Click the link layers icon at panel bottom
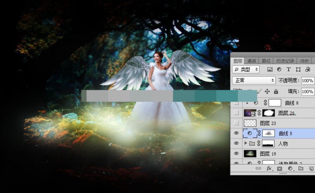 pyautogui.click(x=258, y=168)
